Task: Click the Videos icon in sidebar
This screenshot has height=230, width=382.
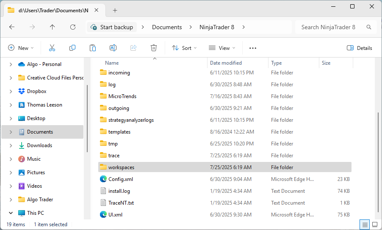Action: click(x=22, y=186)
